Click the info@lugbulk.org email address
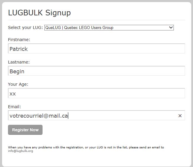 point(20,151)
